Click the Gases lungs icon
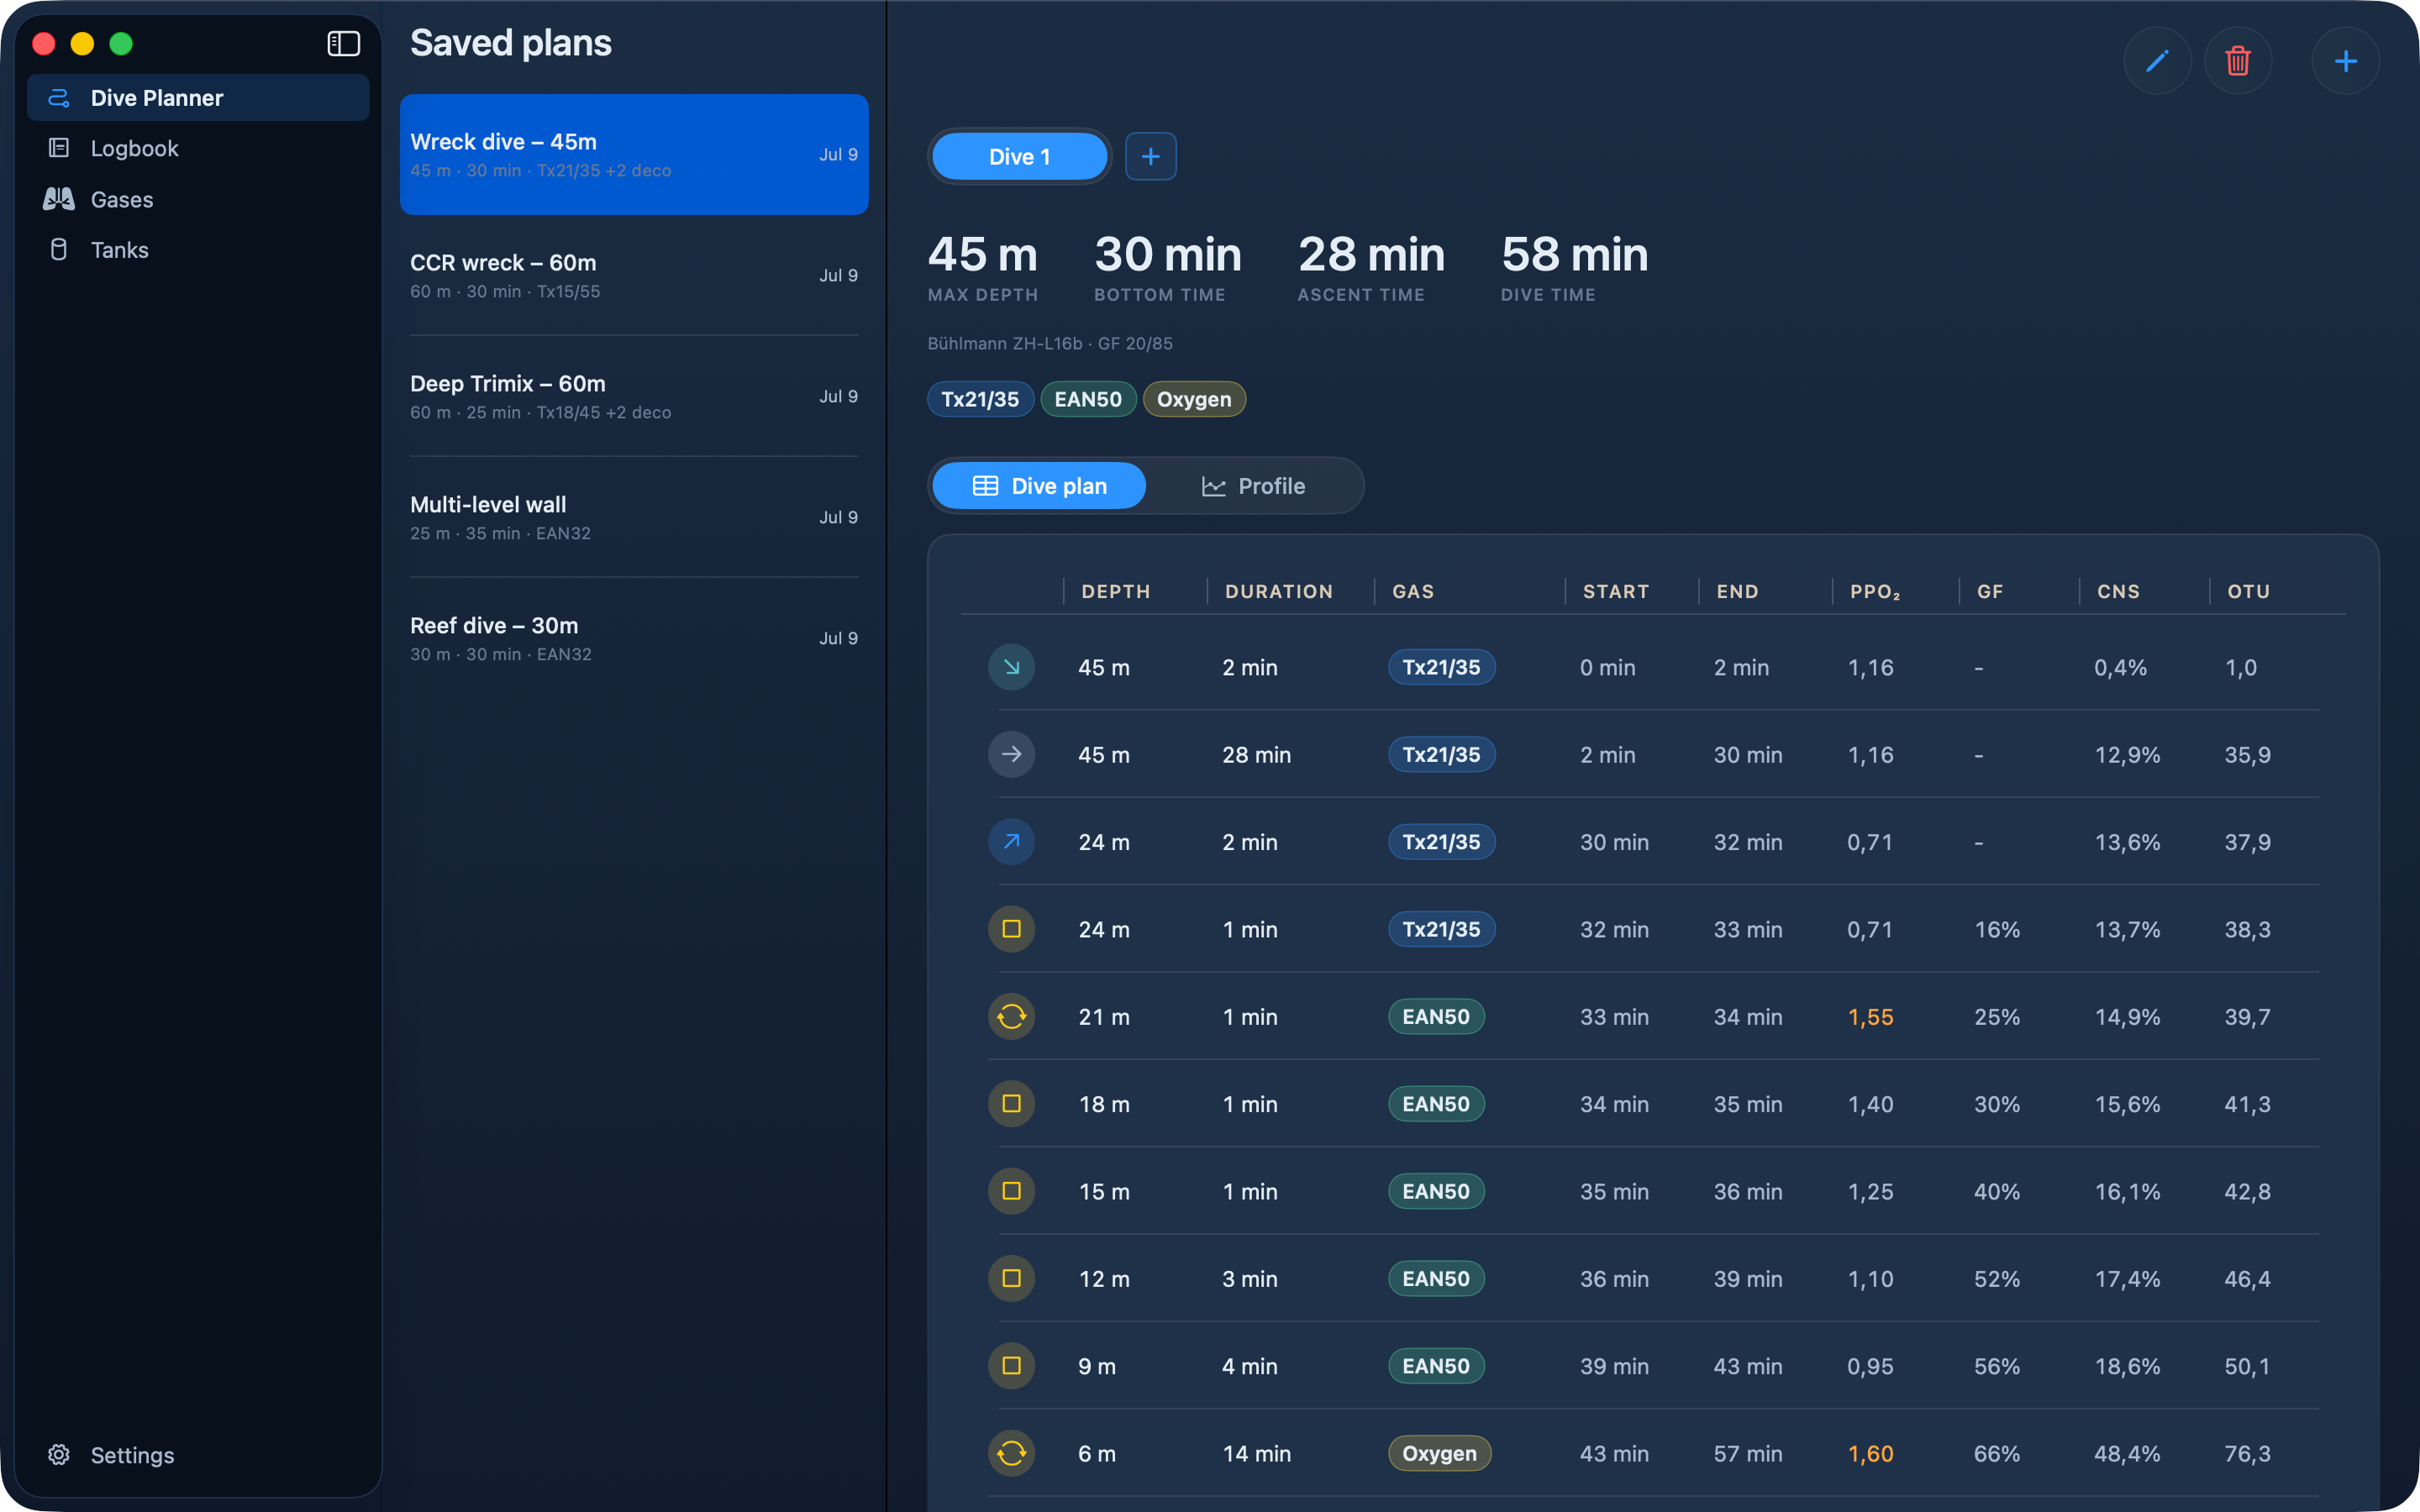The height and width of the screenshot is (1512, 2420). (x=59, y=199)
